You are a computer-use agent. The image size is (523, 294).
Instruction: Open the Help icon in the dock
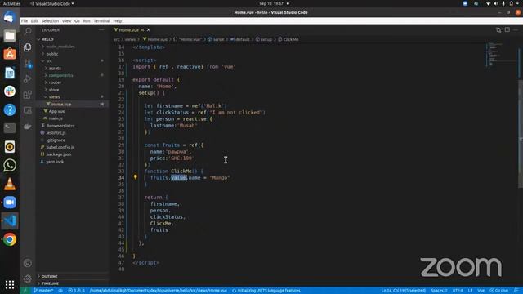click(10, 109)
